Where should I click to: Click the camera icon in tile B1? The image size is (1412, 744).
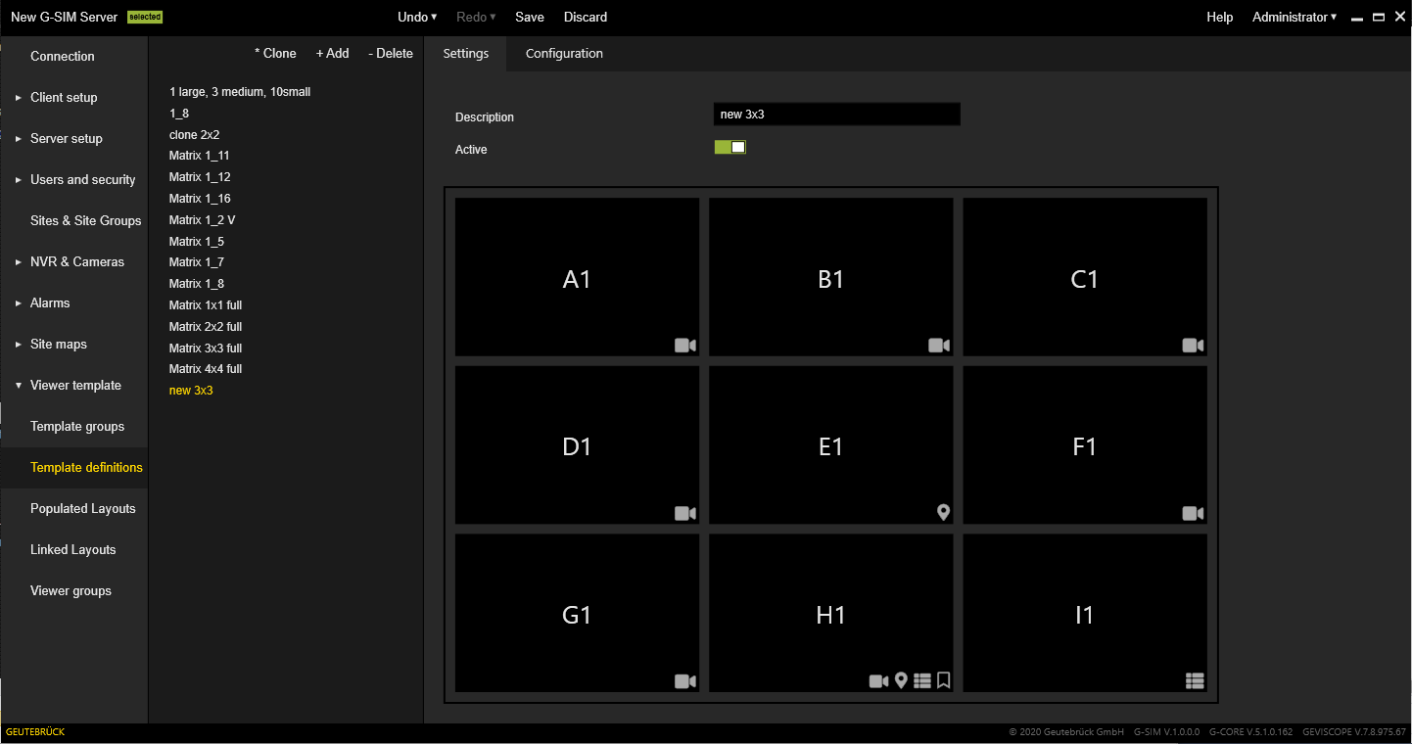click(x=939, y=346)
